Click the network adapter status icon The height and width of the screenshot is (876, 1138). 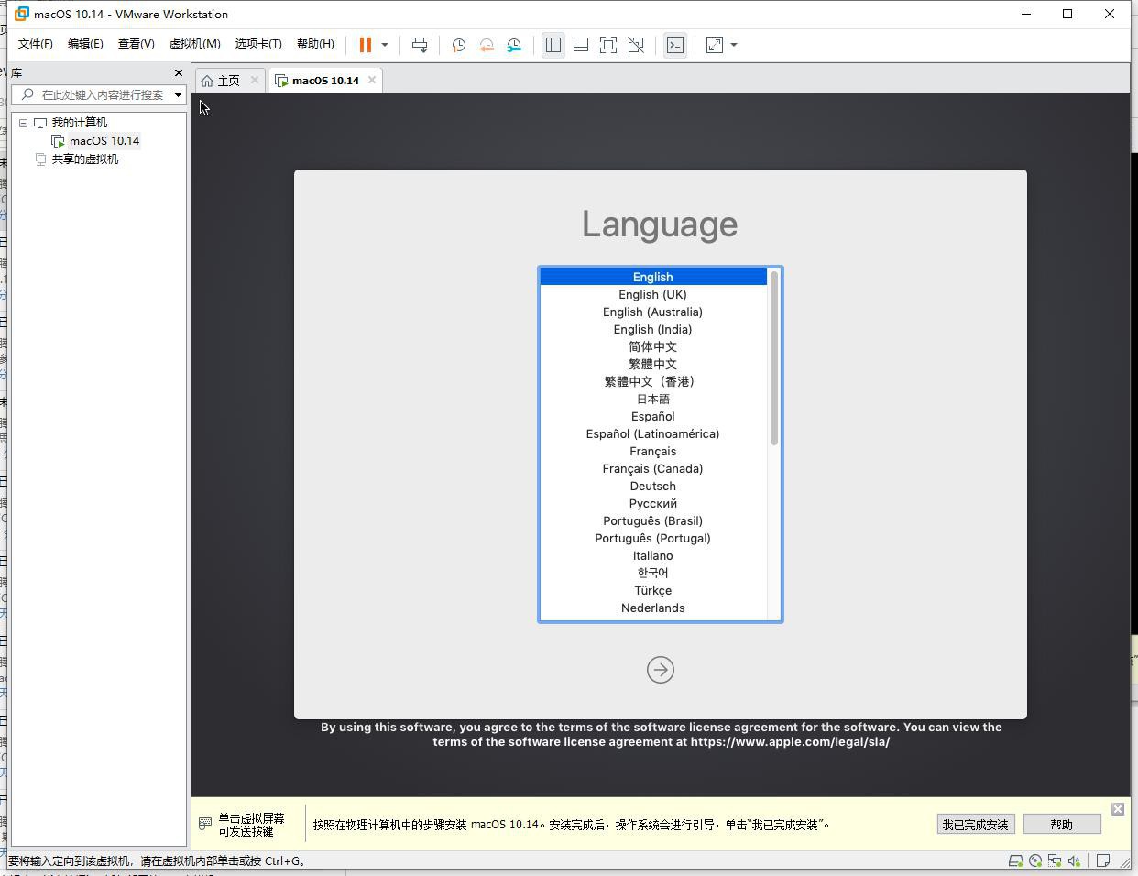1055,860
